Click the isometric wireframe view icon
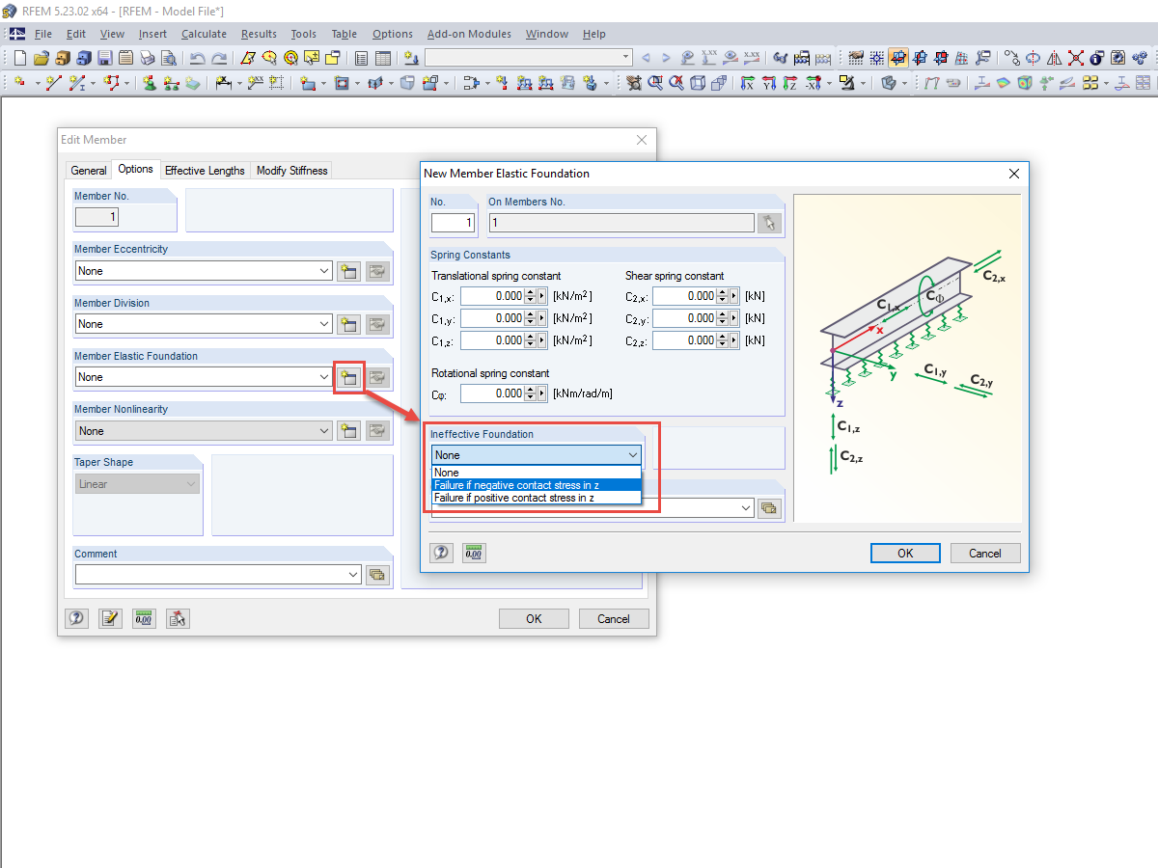Image resolution: width=1158 pixels, height=868 pixels. click(x=697, y=84)
